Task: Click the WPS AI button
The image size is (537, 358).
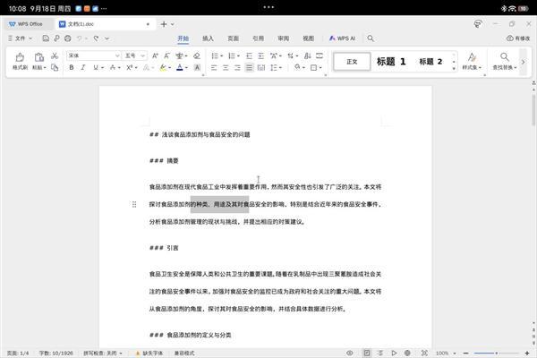Action: coord(343,38)
